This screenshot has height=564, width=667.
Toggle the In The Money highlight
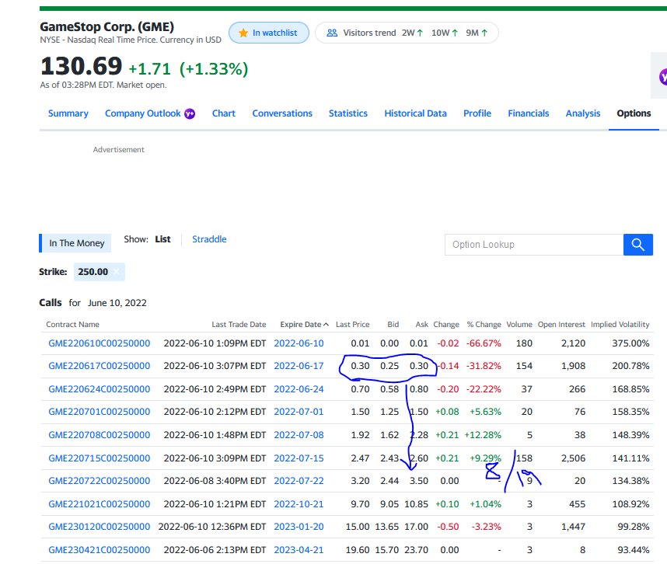tap(75, 243)
